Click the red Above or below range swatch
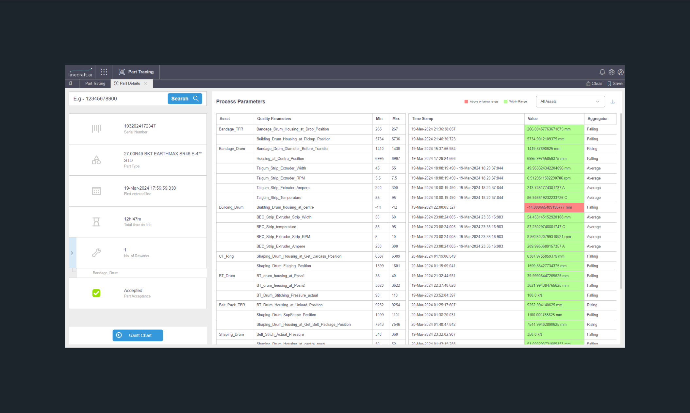 (466, 102)
